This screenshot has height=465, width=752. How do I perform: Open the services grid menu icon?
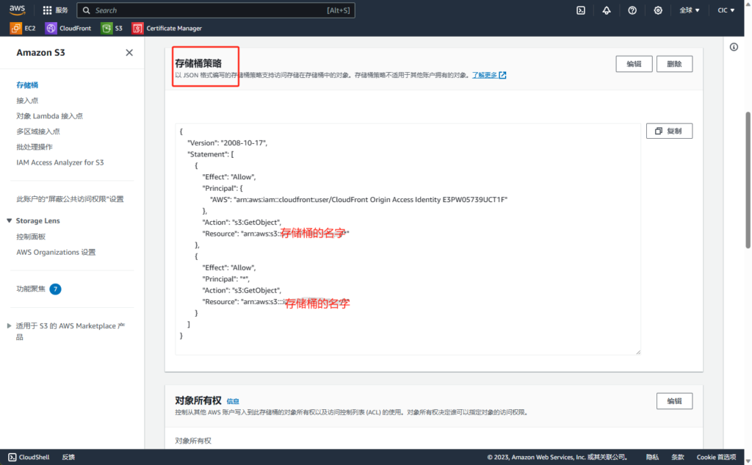point(48,10)
